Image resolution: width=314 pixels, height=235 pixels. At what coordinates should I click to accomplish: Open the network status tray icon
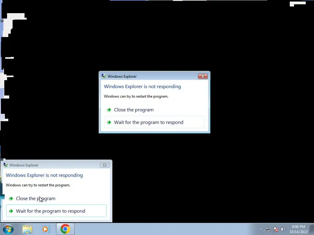pos(268,229)
